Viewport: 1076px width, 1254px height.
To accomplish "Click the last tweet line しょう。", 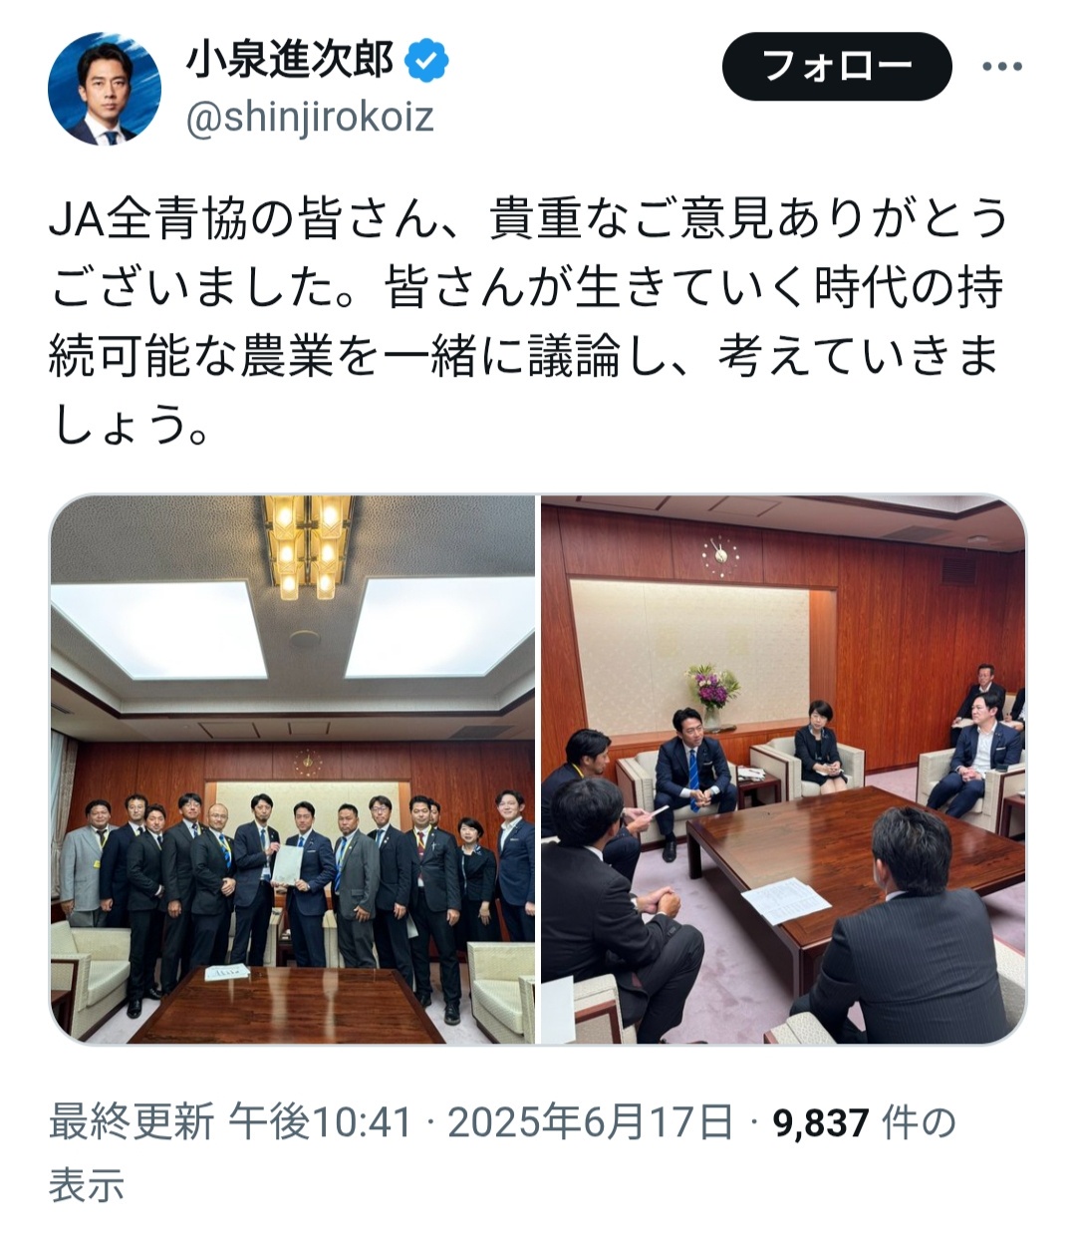I will [x=130, y=427].
